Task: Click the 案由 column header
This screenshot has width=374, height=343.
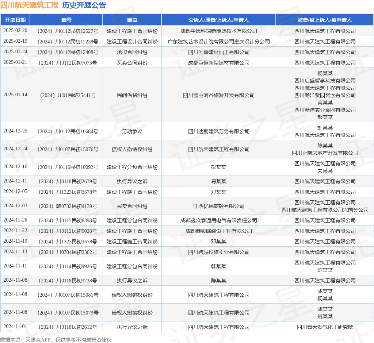Action: tap(132, 20)
